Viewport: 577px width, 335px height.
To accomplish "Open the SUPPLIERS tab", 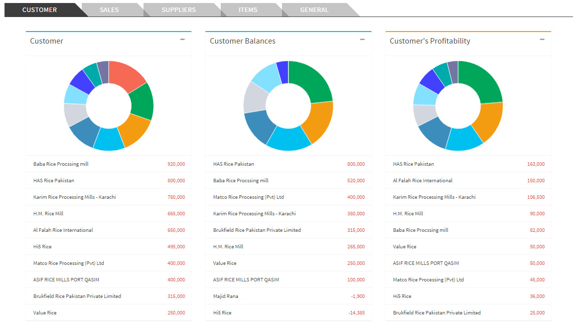I will point(179,10).
